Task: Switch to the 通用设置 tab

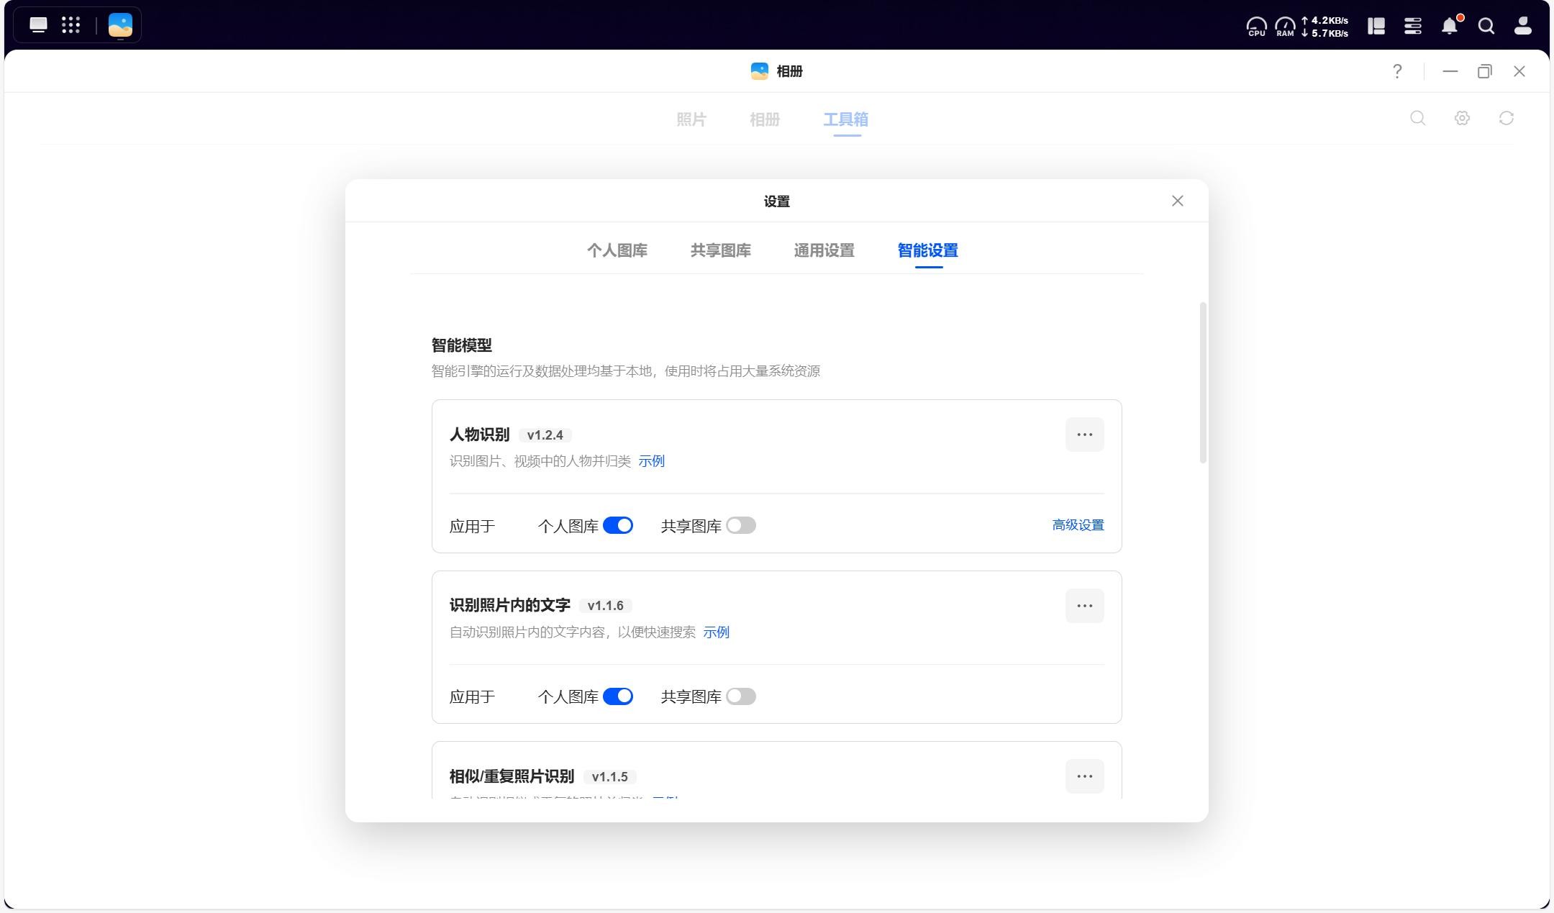Action: coord(824,250)
